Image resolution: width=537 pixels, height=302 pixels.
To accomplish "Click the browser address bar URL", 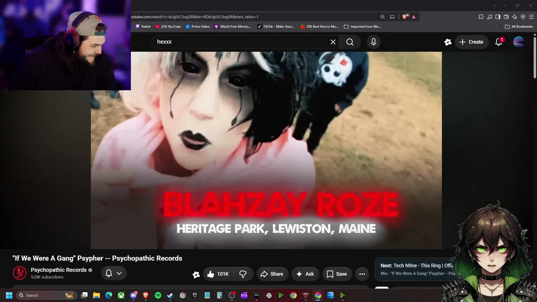I will (194, 17).
